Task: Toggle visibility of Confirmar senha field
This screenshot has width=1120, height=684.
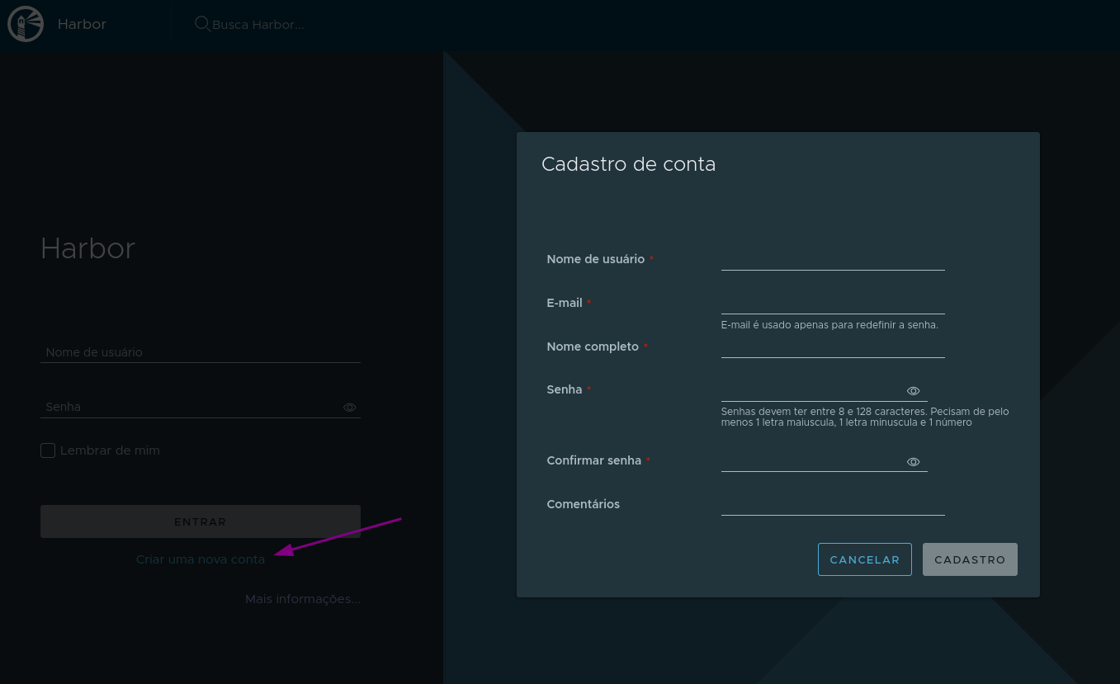Action: coord(913,462)
